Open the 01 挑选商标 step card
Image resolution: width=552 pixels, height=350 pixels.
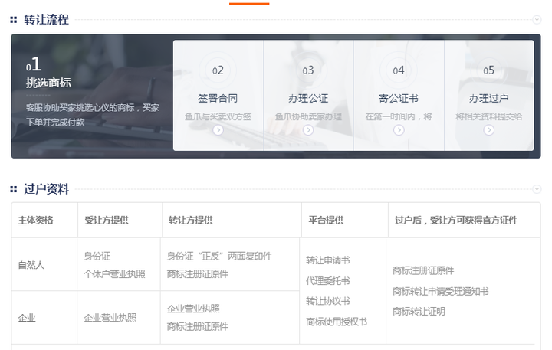point(92,96)
